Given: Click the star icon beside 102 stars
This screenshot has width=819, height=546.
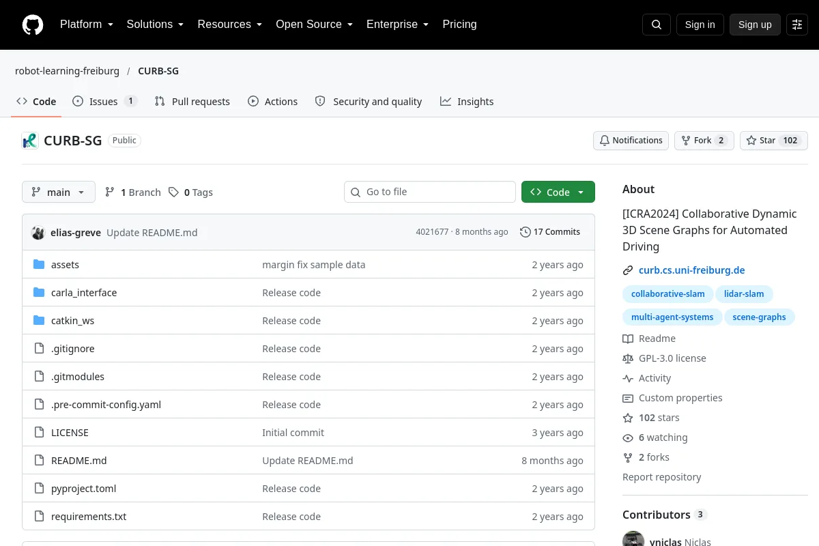Looking at the screenshot, I should pyautogui.click(x=628, y=418).
